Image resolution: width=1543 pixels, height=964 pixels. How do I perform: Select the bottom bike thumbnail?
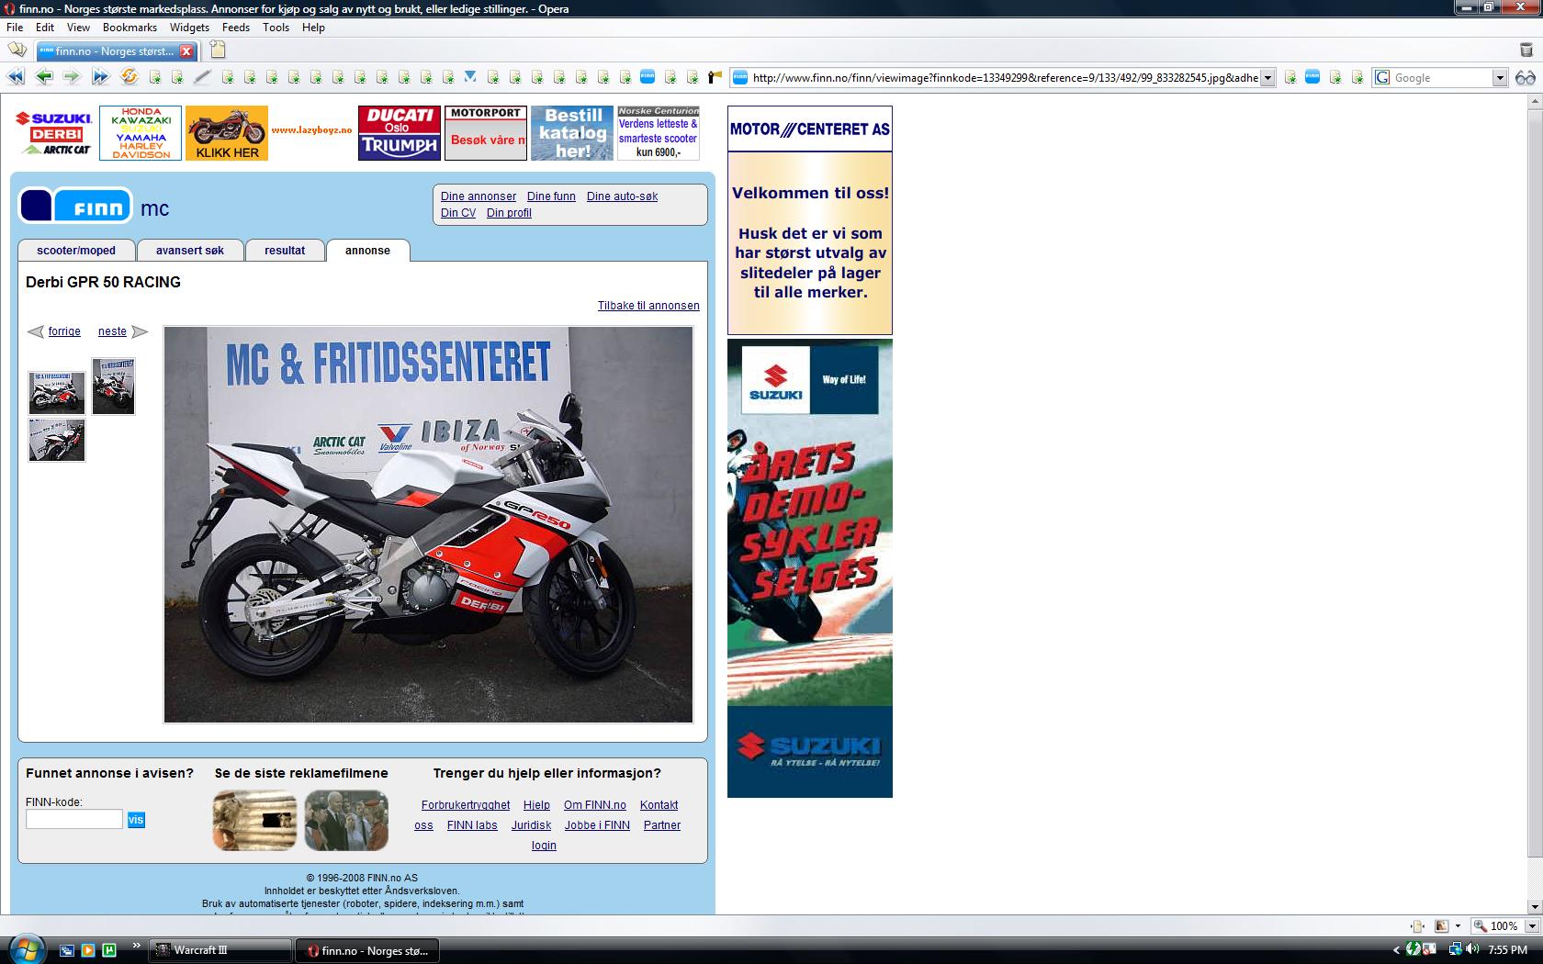tap(57, 440)
